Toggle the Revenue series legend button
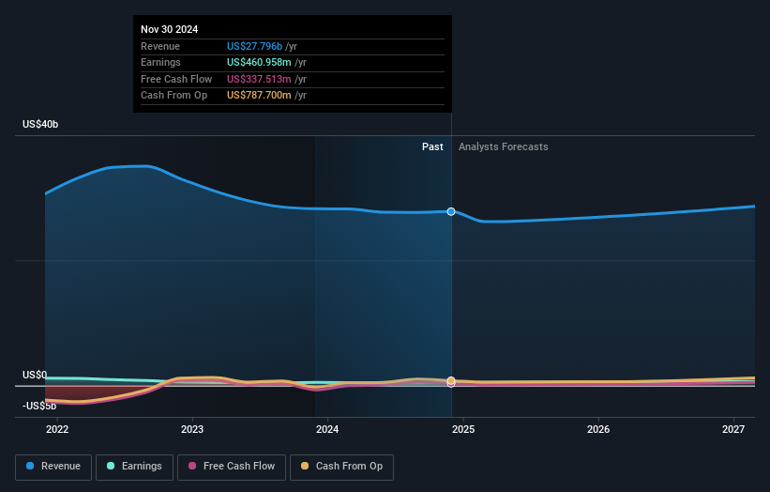 (53, 467)
